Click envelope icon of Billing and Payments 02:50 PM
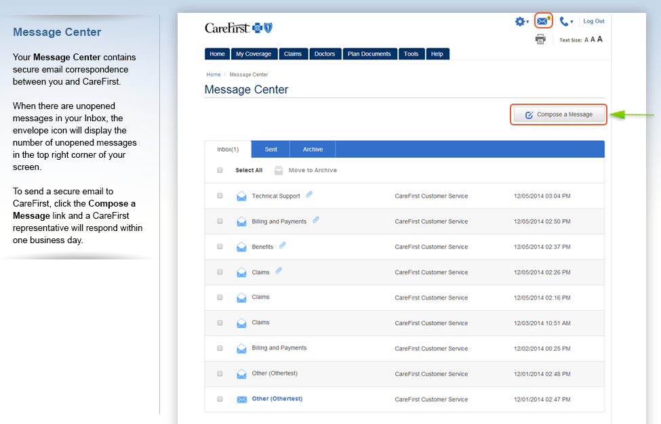The image size is (661, 424). pyautogui.click(x=241, y=221)
